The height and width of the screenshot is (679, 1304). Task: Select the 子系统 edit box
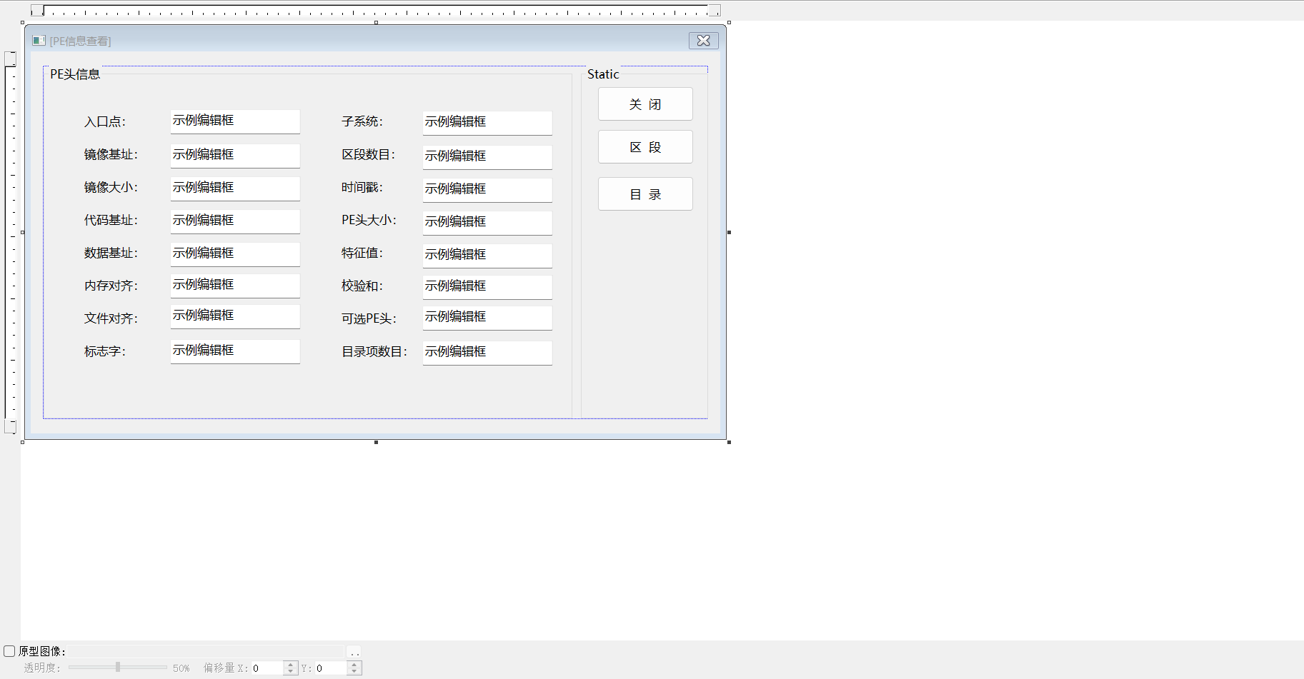(x=487, y=122)
